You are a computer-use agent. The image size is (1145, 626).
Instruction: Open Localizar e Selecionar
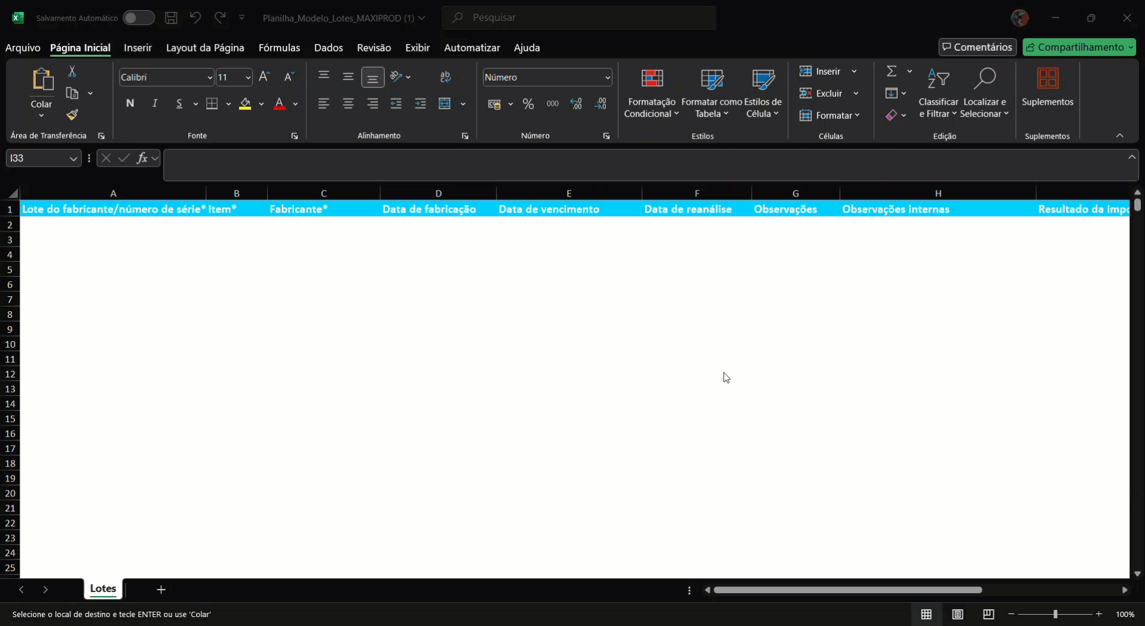(x=984, y=93)
